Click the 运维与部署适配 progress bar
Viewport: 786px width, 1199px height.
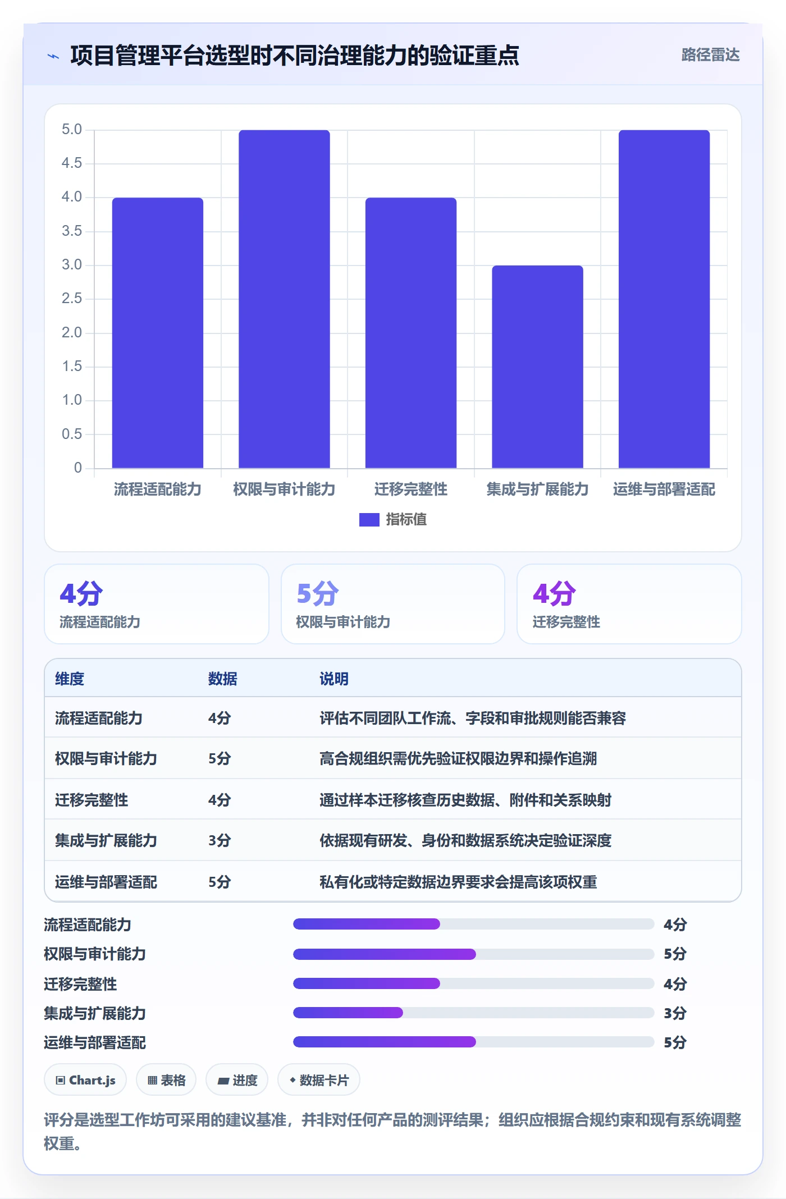[x=474, y=1042]
